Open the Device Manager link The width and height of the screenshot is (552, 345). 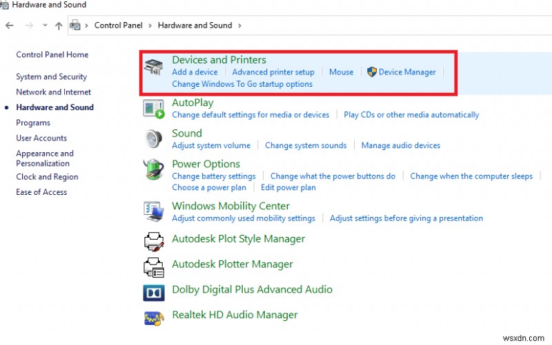click(407, 72)
